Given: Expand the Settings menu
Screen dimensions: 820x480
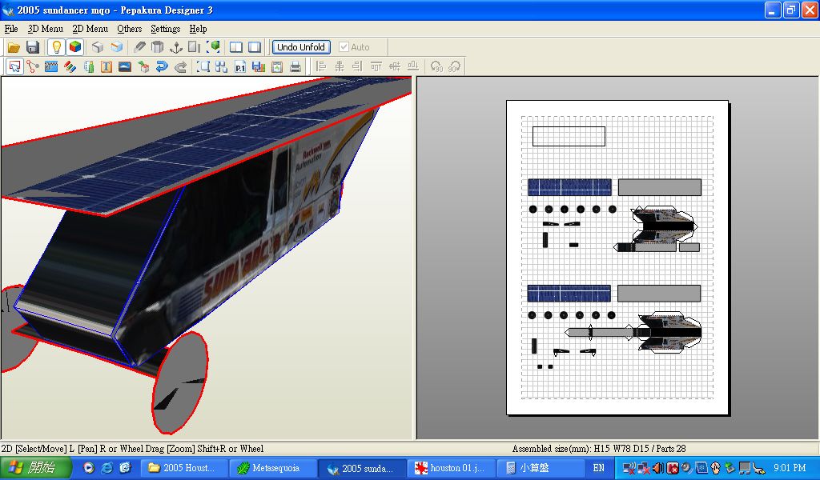Looking at the screenshot, I should coord(166,29).
